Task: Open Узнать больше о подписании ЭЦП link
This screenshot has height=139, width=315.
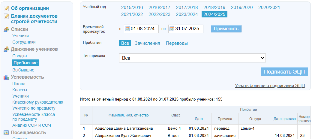Action: [270, 86]
